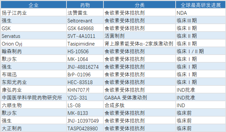The height and width of the screenshot is (132, 226).
Task: Select the 扬子江药业 cell
Action: tap(34, 13)
